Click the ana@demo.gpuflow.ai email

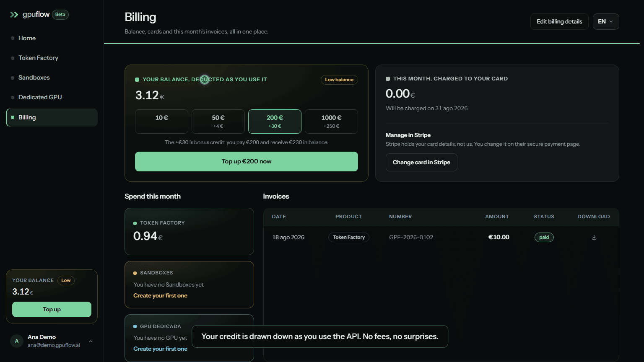[54, 345]
